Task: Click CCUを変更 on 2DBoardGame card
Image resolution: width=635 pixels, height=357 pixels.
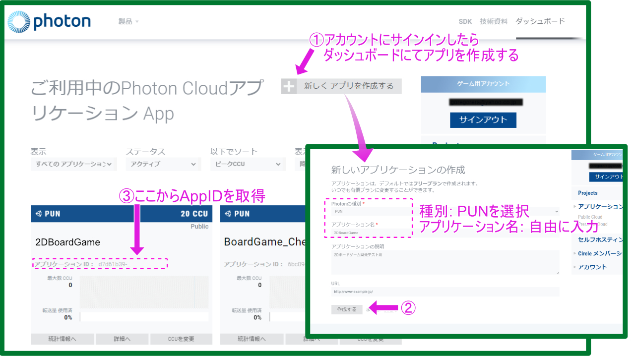Action: click(x=181, y=339)
